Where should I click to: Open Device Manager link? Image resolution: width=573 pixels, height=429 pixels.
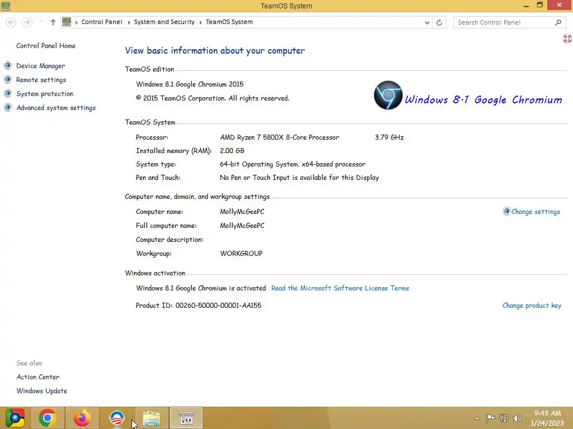[40, 66]
